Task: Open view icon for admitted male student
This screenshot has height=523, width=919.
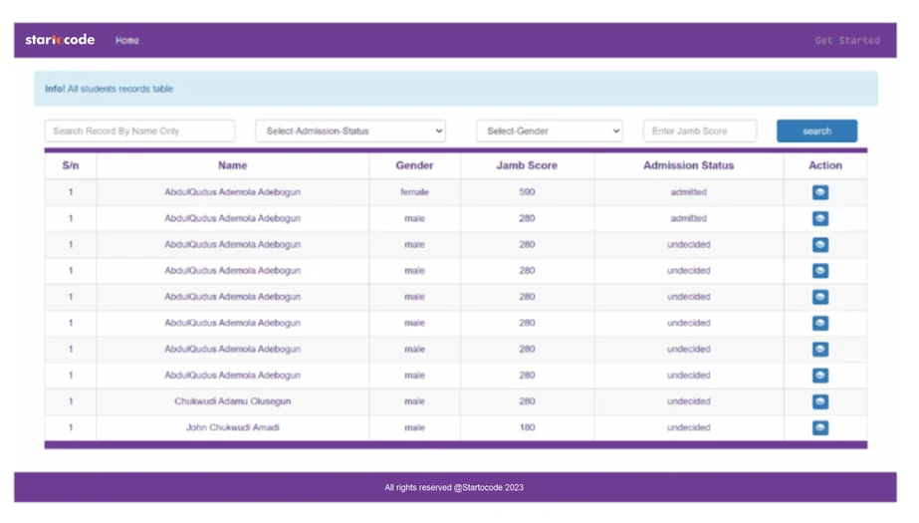Action: coord(820,218)
